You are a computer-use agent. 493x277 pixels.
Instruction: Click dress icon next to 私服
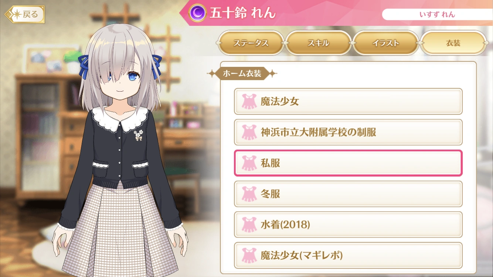[x=249, y=163]
